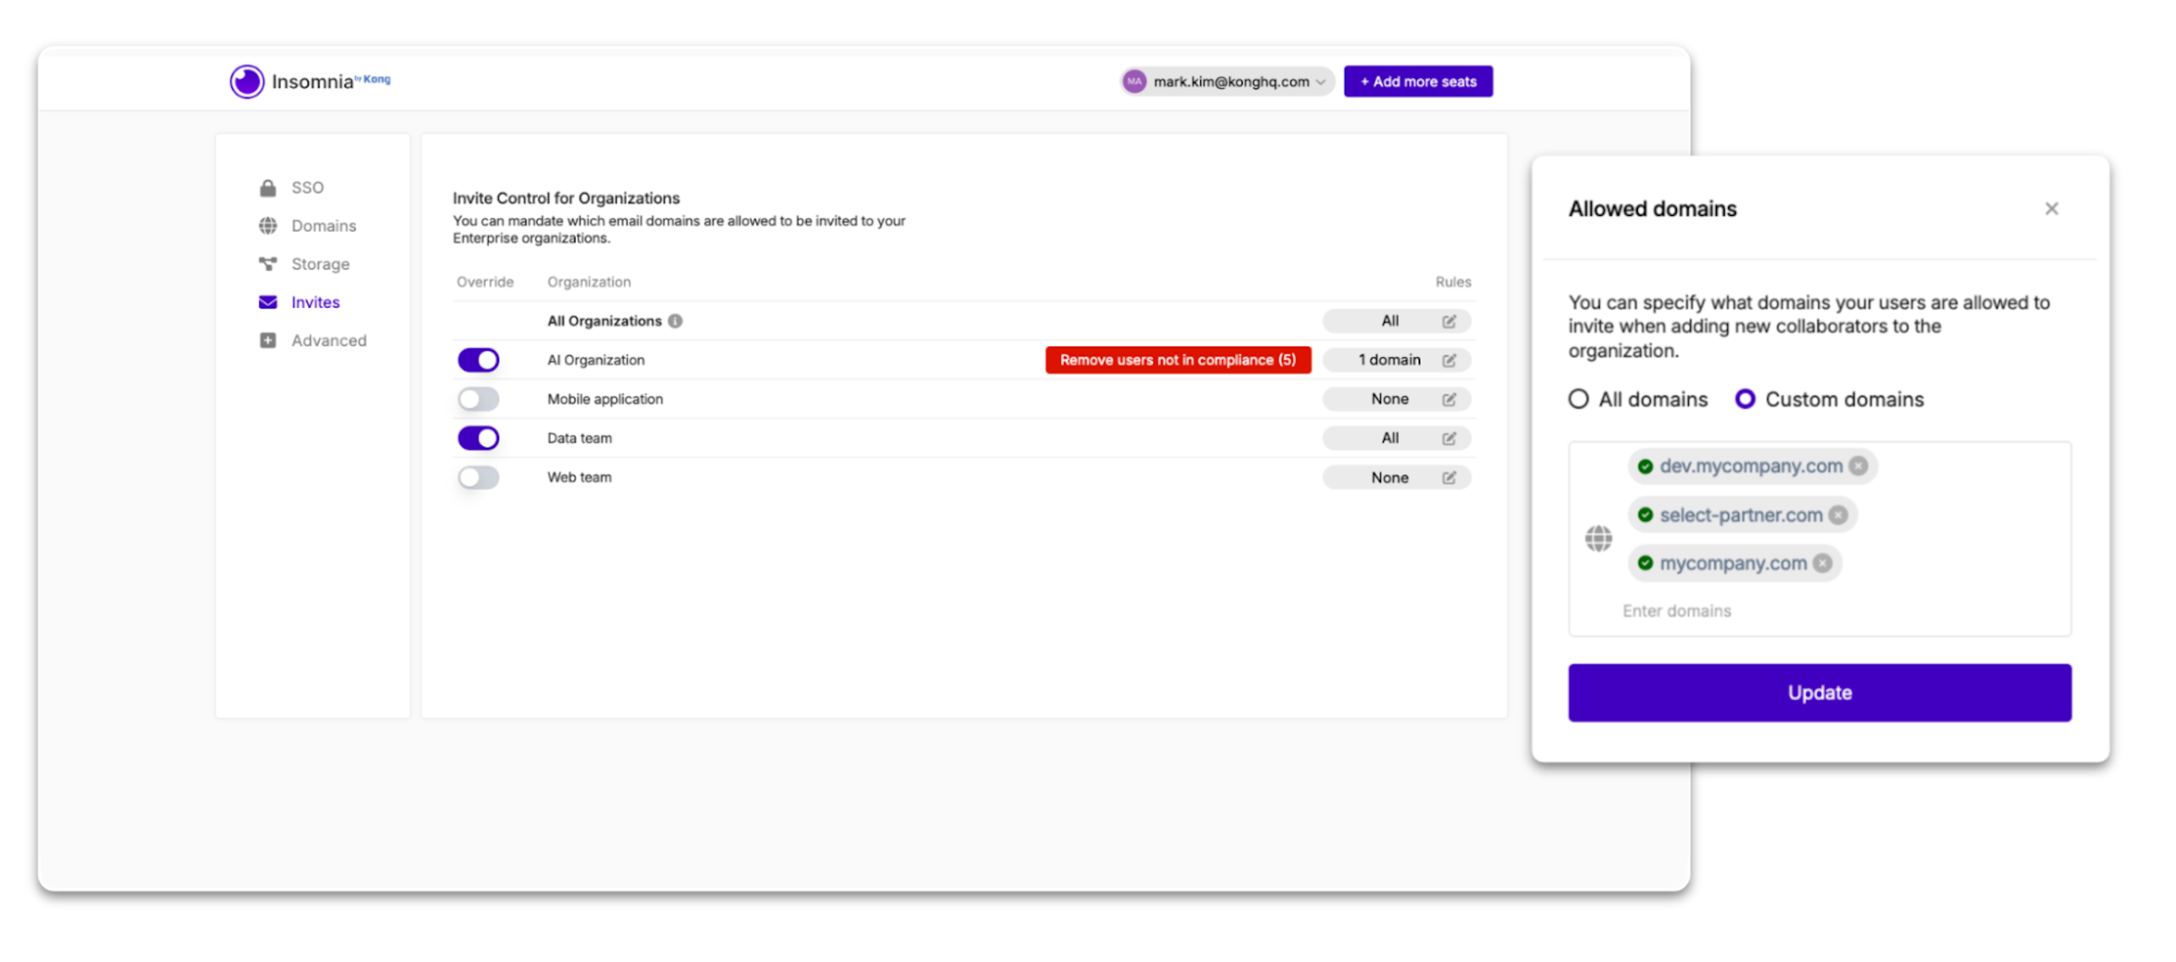2176x962 pixels.
Task: Remove the mycompany.com domain chip
Action: point(1822,563)
